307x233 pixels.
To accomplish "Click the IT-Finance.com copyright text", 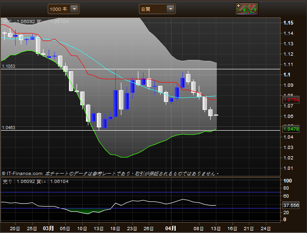I will 22,174.
